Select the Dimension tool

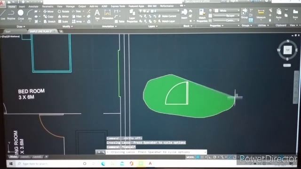[x=107, y=15]
